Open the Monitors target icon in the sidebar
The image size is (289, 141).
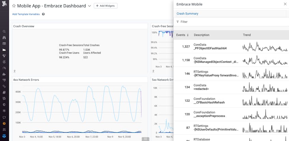click(4, 62)
